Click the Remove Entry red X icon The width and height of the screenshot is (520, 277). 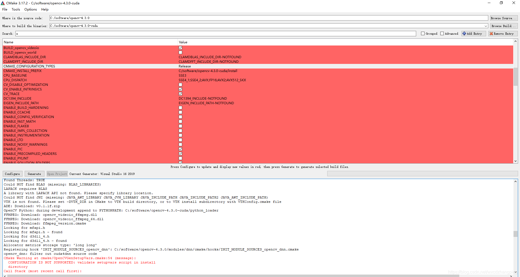[491, 34]
